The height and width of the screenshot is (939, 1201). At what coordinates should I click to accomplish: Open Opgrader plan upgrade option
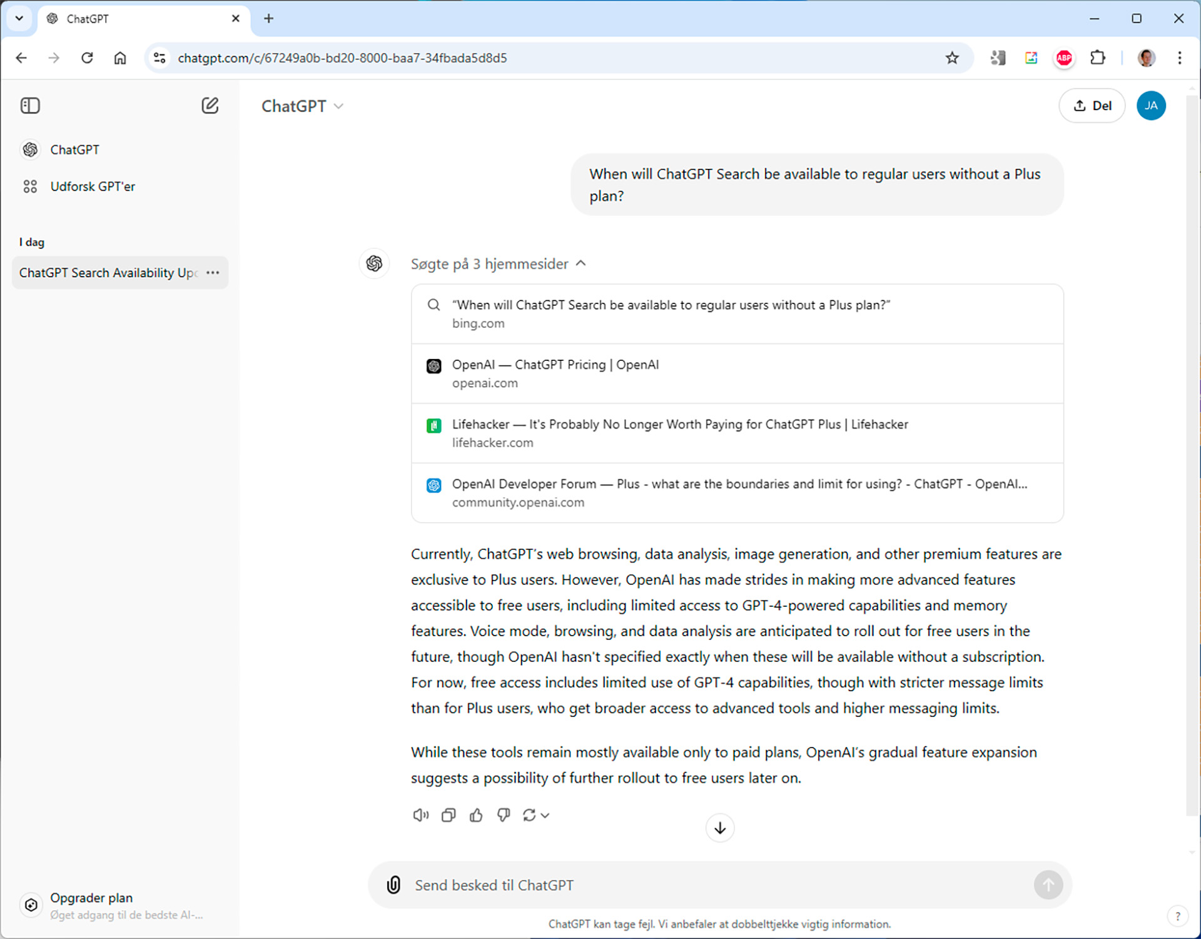pos(120,905)
